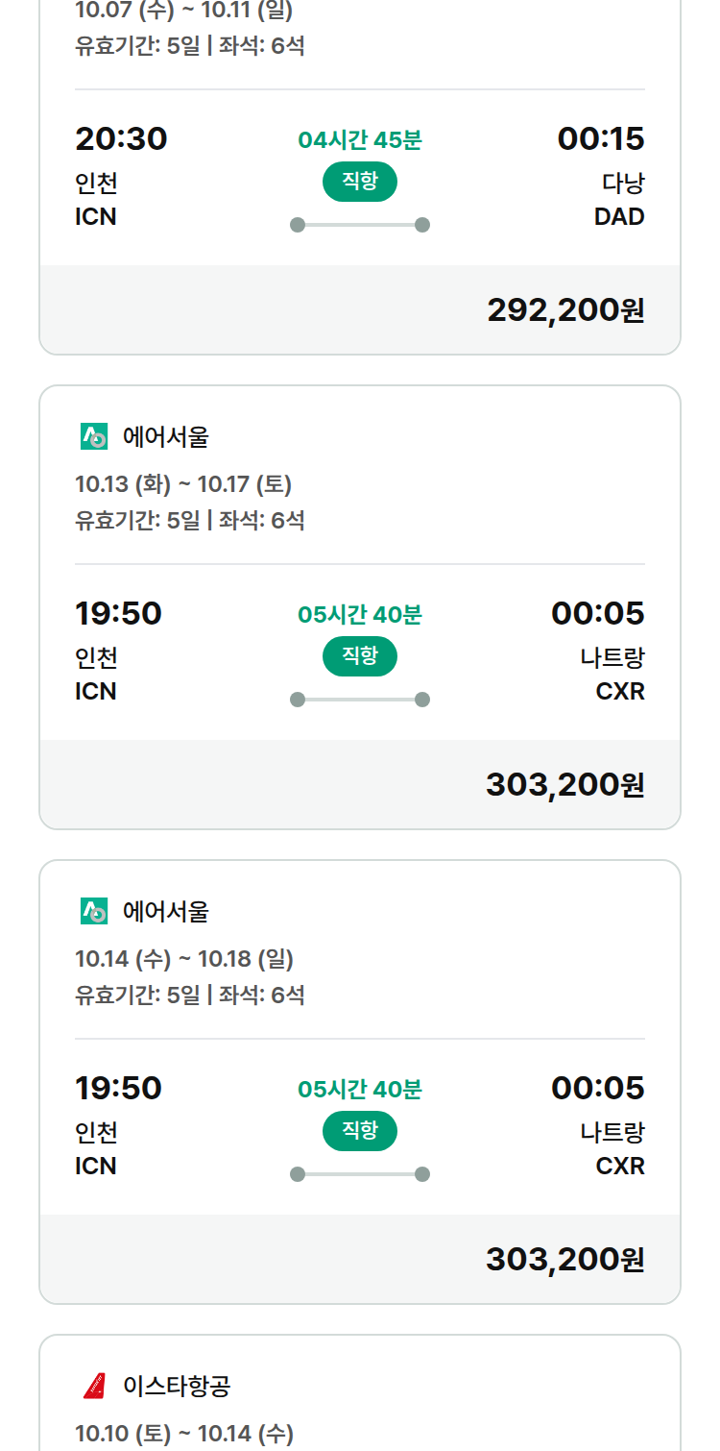This screenshot has width=720, height=1451.
Task: Click the 05시간 40분 duration on the 10.13 flight
Action: pos(360,614)
